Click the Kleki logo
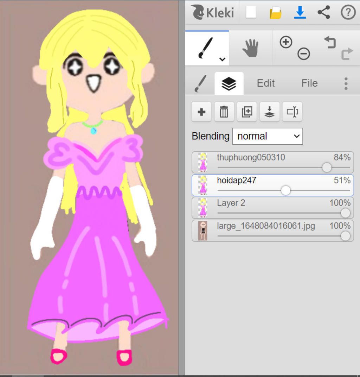The image size is (360, 377). [212, 12]
